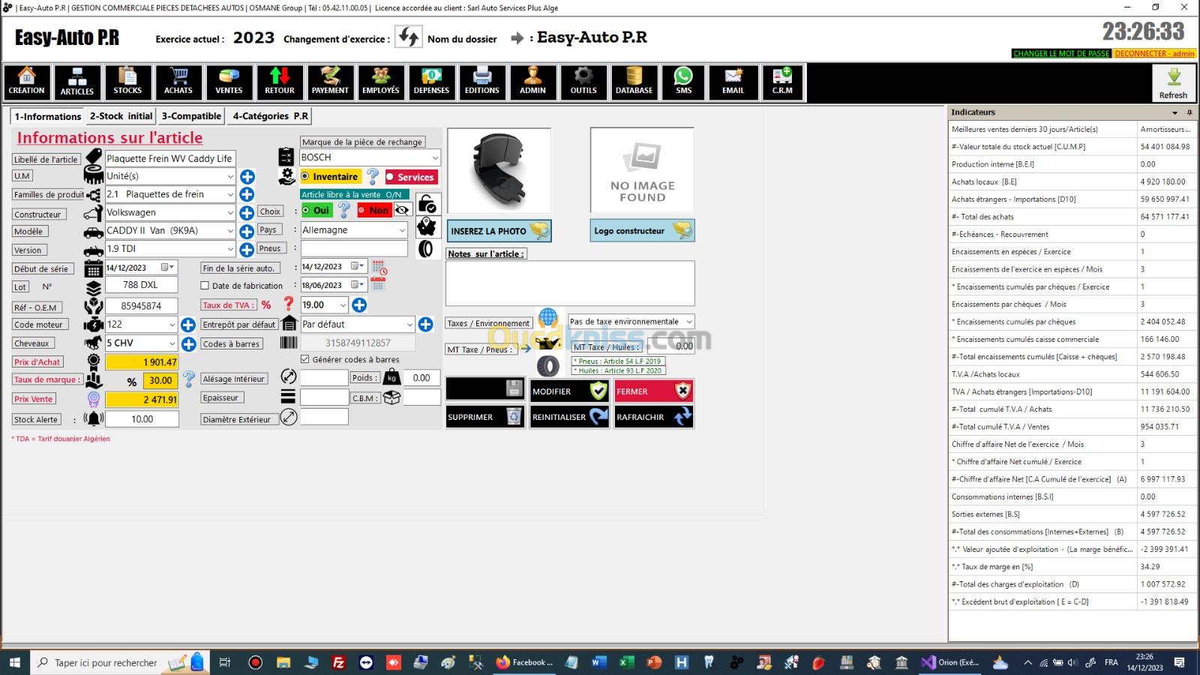Open the DATABASE toolbar module
Screen dimensions: 1200x675
pyautogui.click(x=634, y=82)
